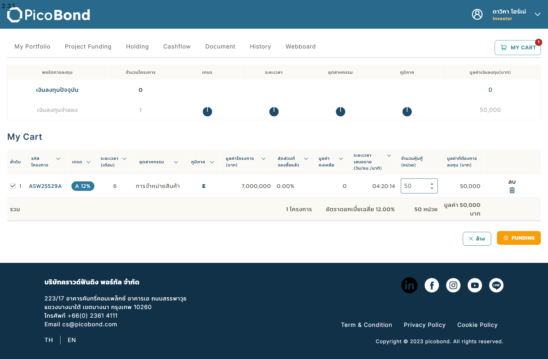Image resolution: width=548 pixels, height=359 pixels.
Task: Delete cart item with trash icon
Action: pos(512,190)
